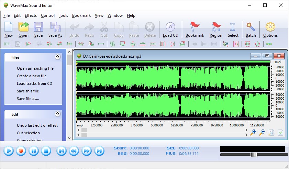
Task: Click 'Open an existing file' link
Action: point(35,68)
